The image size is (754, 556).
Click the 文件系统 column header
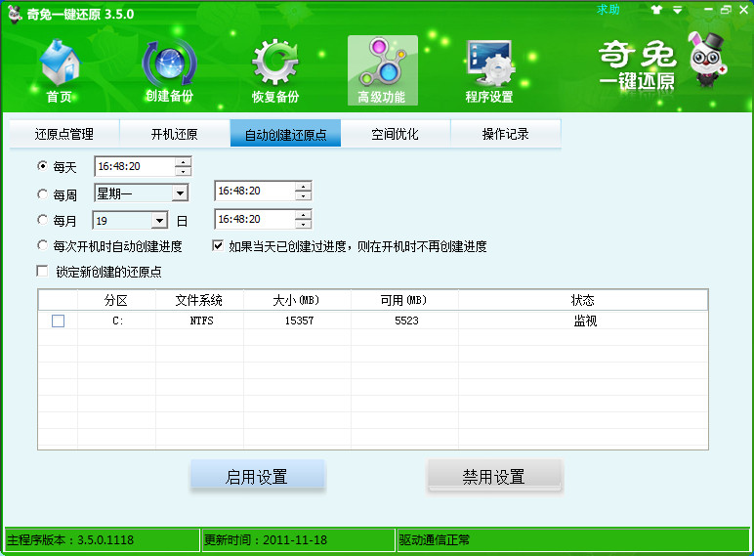(199, 301)
